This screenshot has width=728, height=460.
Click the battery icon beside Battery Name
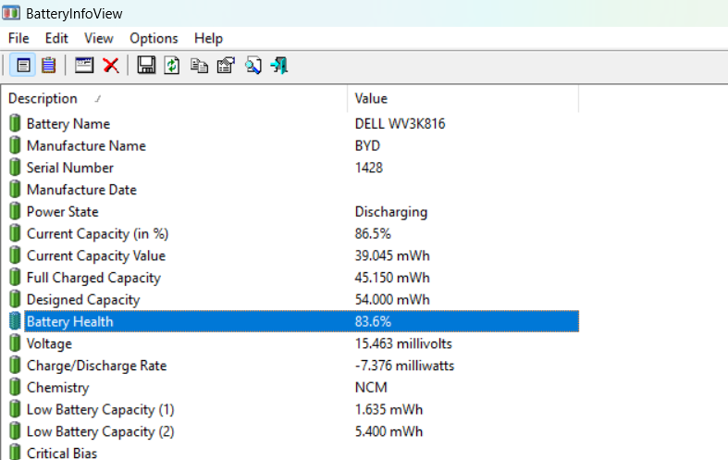tap(15, 123)
